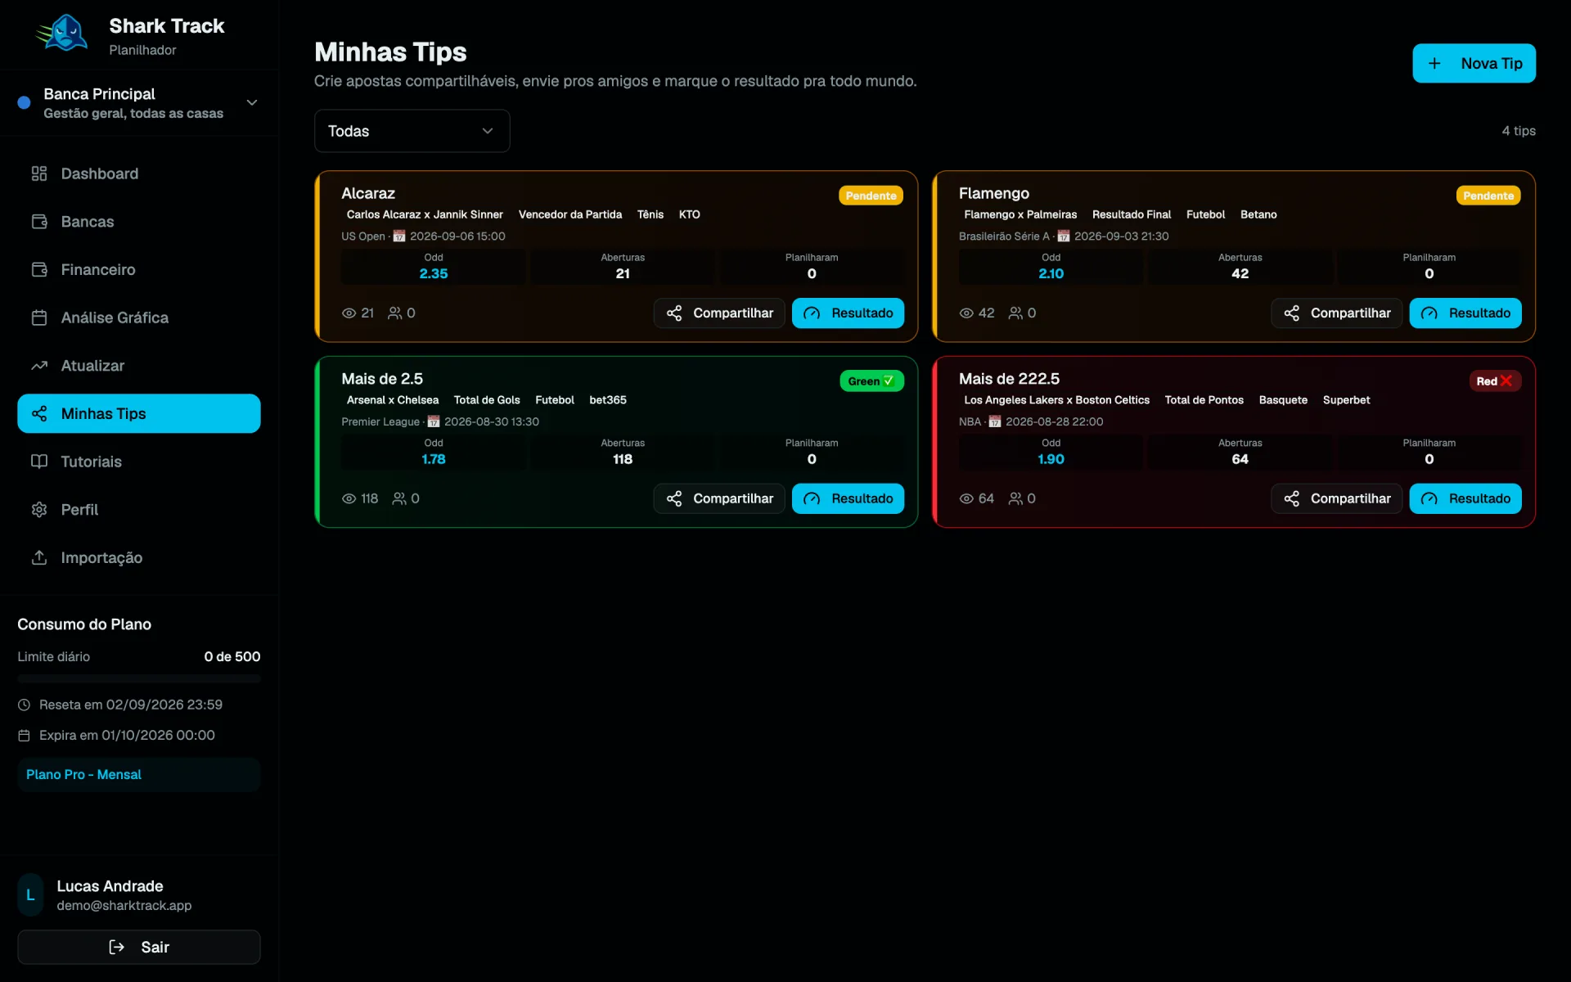The height and width of the screenshot is (982, 1571).
Task: Click the Dashboard grid icon in sidebar
Action: point(39,173)
